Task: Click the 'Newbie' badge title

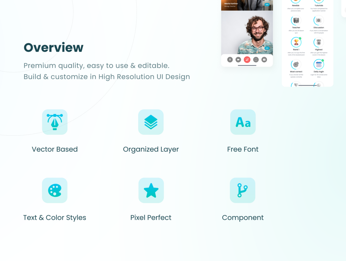Action: click(x=296, y=6)
